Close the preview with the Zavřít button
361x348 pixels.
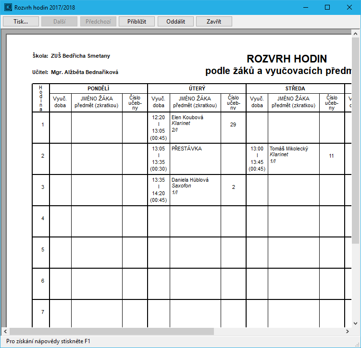pos(214,22)
